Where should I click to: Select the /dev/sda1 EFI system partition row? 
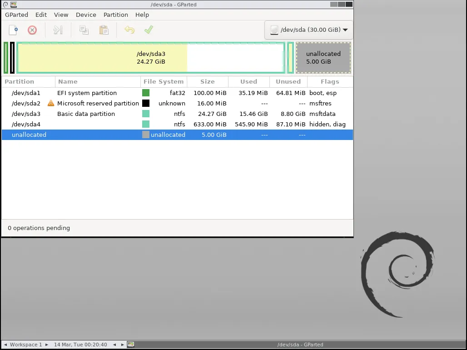(x=26, y=93)
